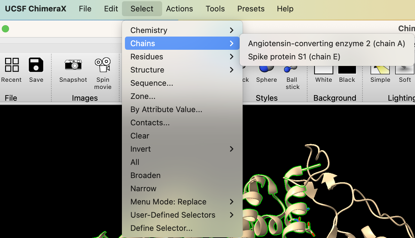Set background to White swatch
This screenshot has height=238, width=415.
click(x=323, y=69)
